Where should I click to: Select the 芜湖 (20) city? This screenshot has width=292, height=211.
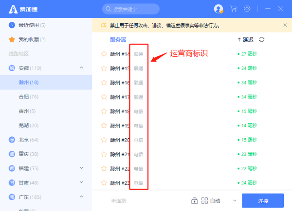coord(46,125)
